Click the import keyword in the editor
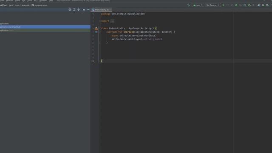This screenshot has height=153, width=272. pos(105,21)
